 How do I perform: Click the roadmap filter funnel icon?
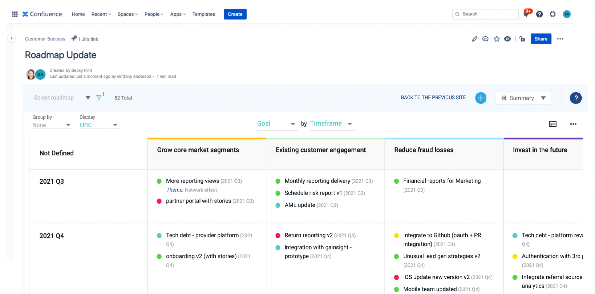99,98
